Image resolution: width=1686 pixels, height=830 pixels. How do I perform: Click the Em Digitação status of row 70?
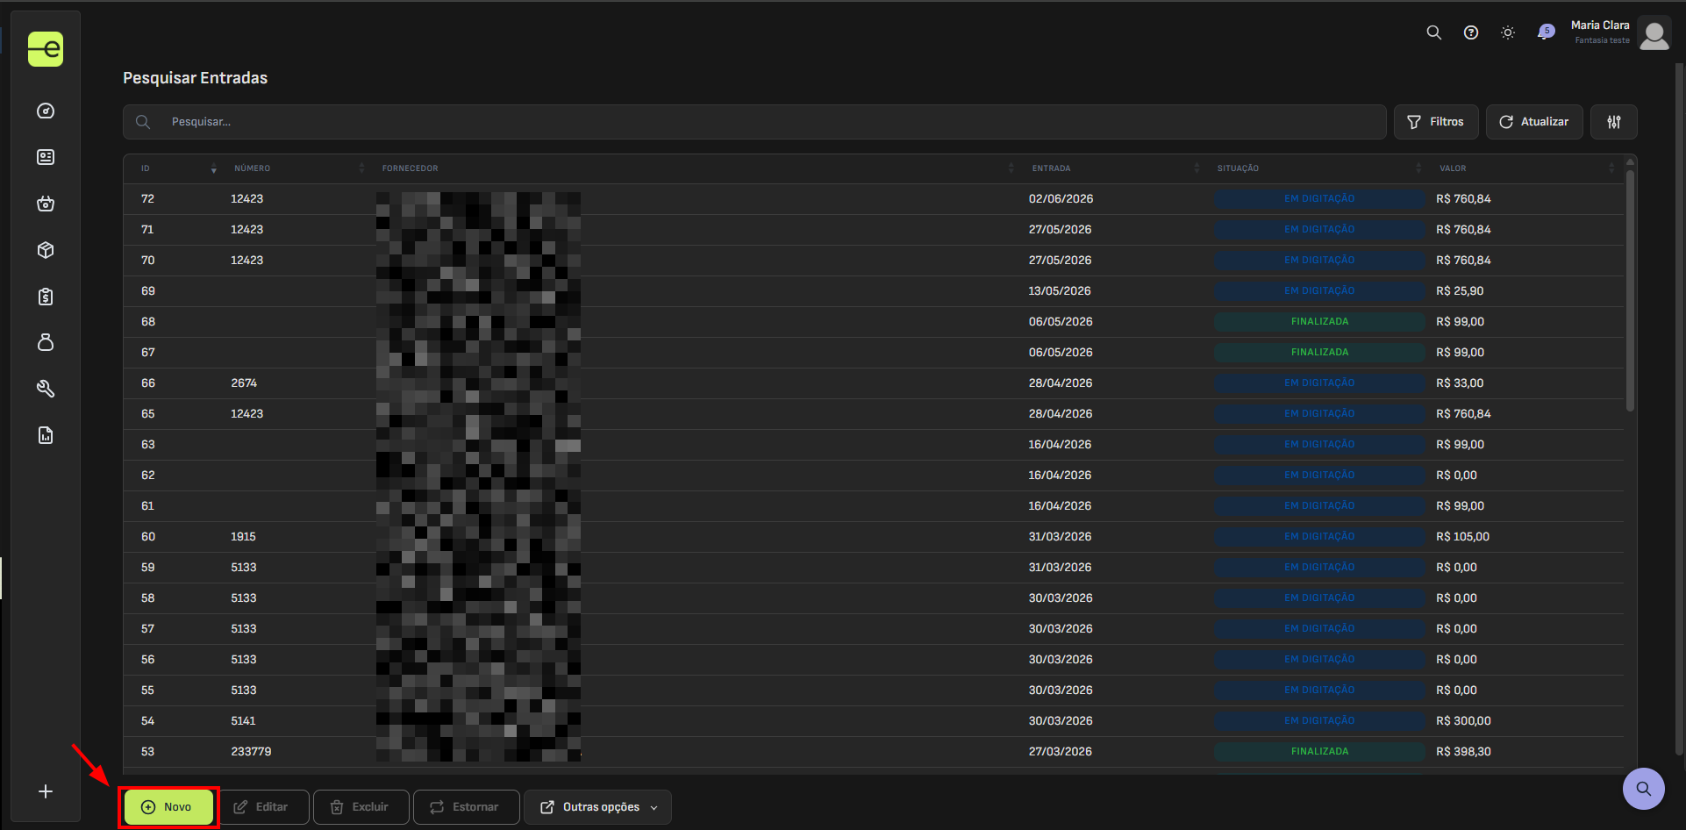(x=1319, y=261)
